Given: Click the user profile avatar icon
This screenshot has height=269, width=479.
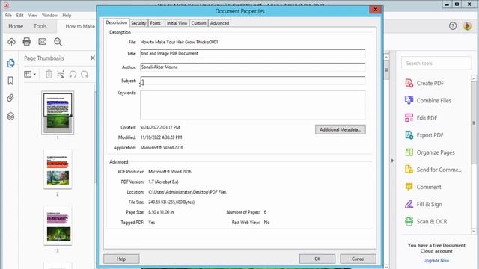Looking at the screenshot, I should click(x=467, y=26).
